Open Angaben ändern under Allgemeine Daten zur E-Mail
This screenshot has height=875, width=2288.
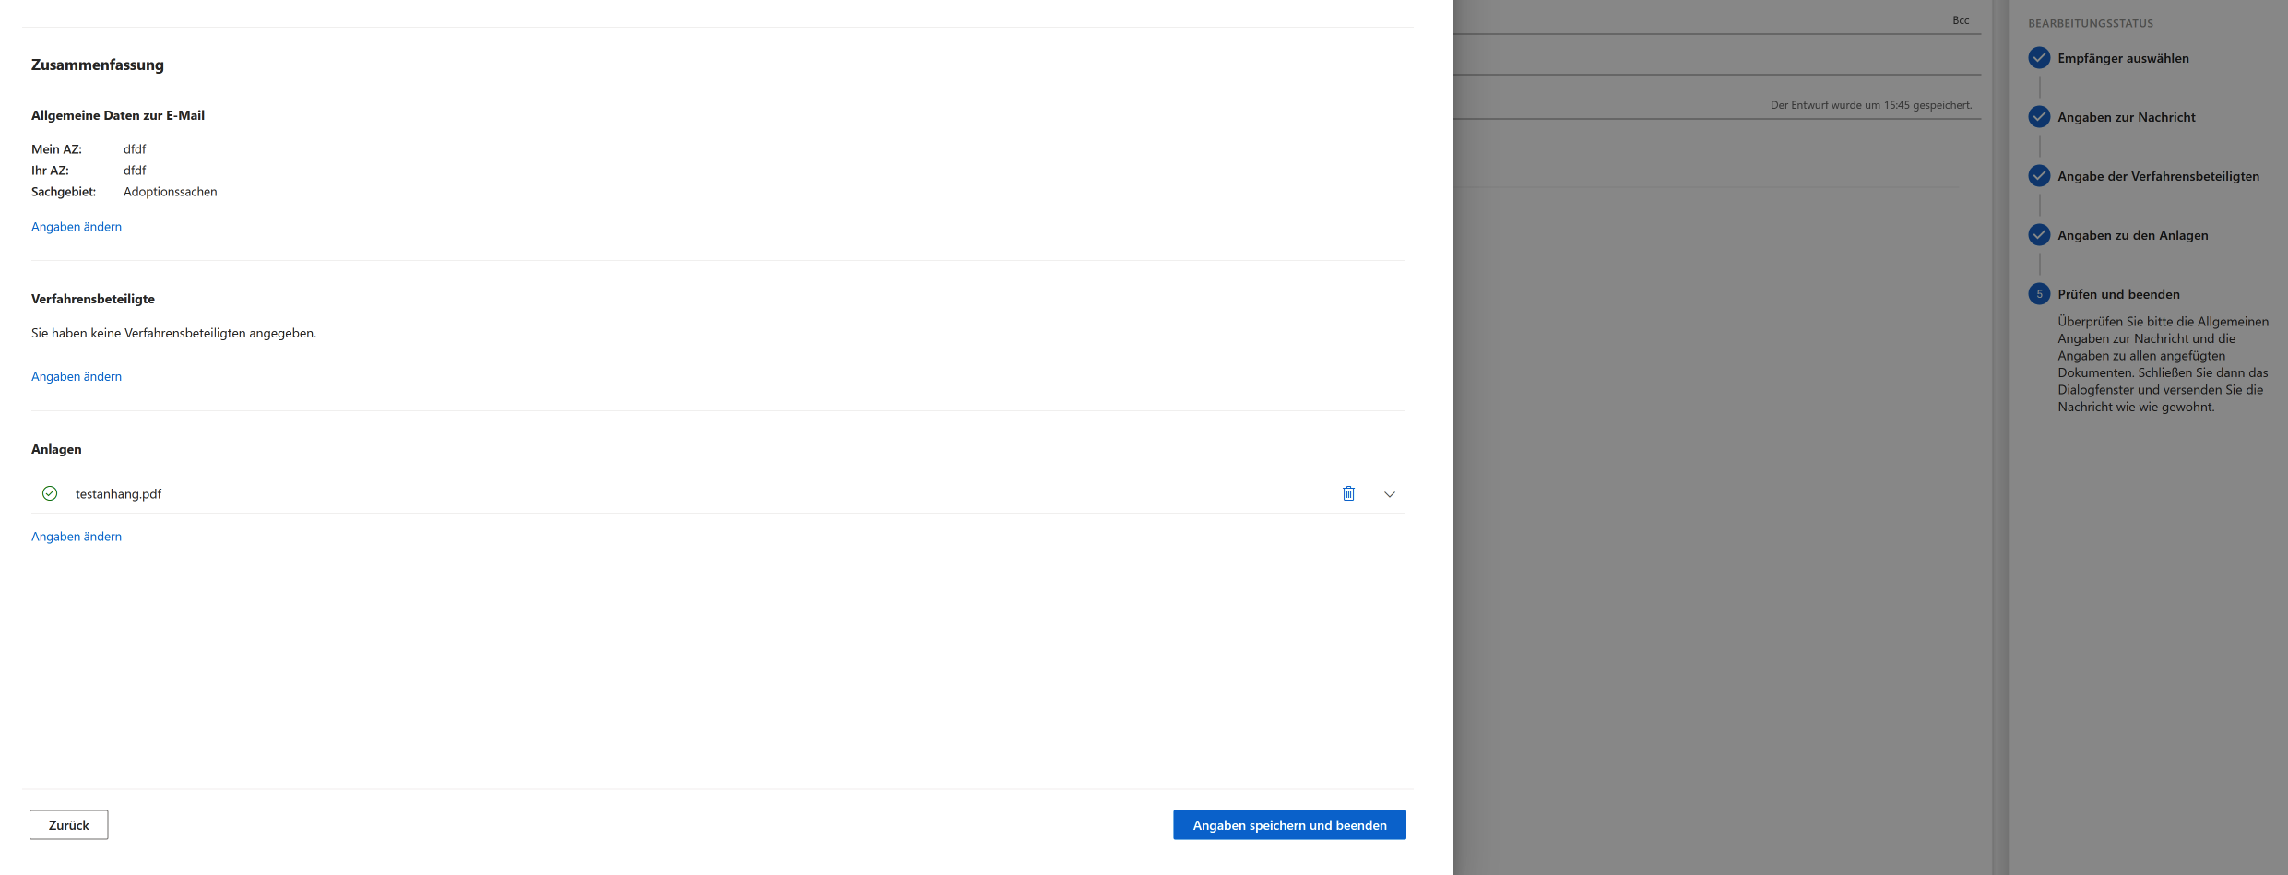(77, 227)
